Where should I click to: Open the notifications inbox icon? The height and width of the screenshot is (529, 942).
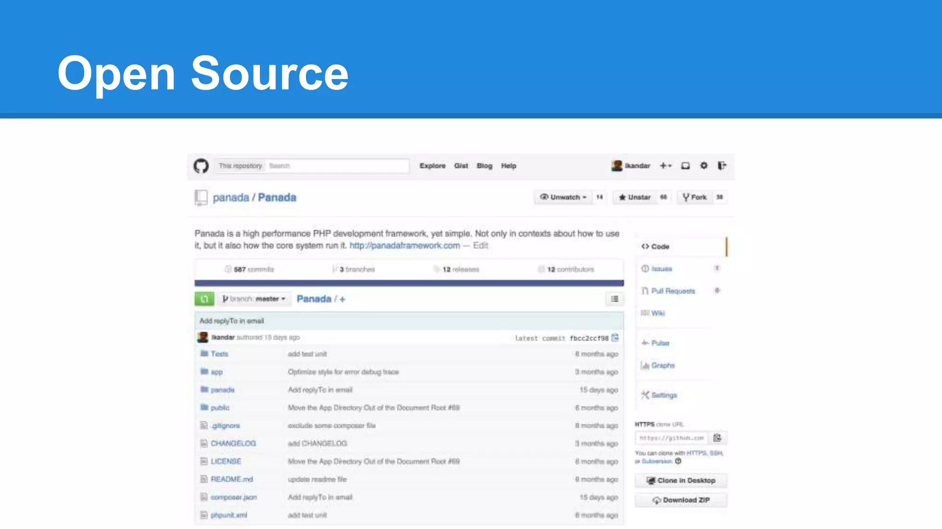point(685,166)
